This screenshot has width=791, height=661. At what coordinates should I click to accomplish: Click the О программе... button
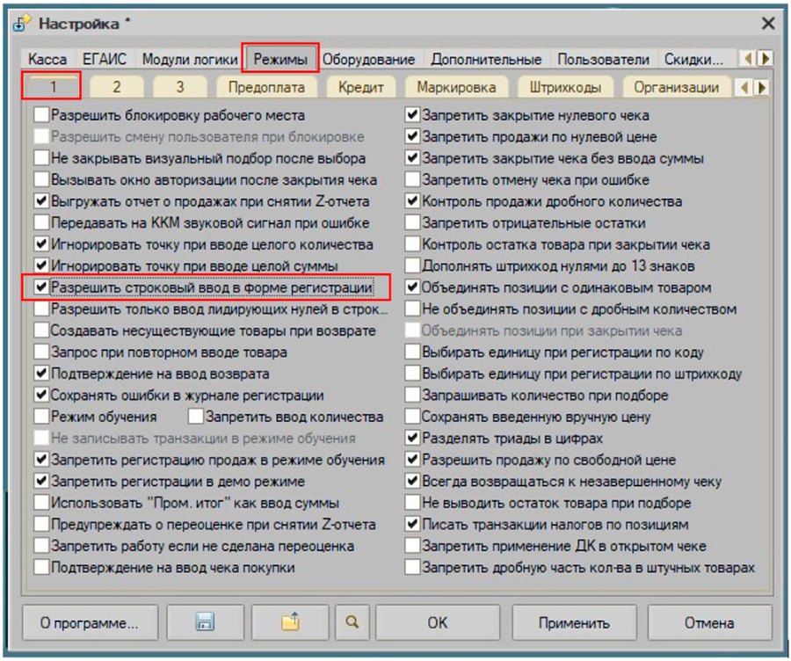coord(90,622)
